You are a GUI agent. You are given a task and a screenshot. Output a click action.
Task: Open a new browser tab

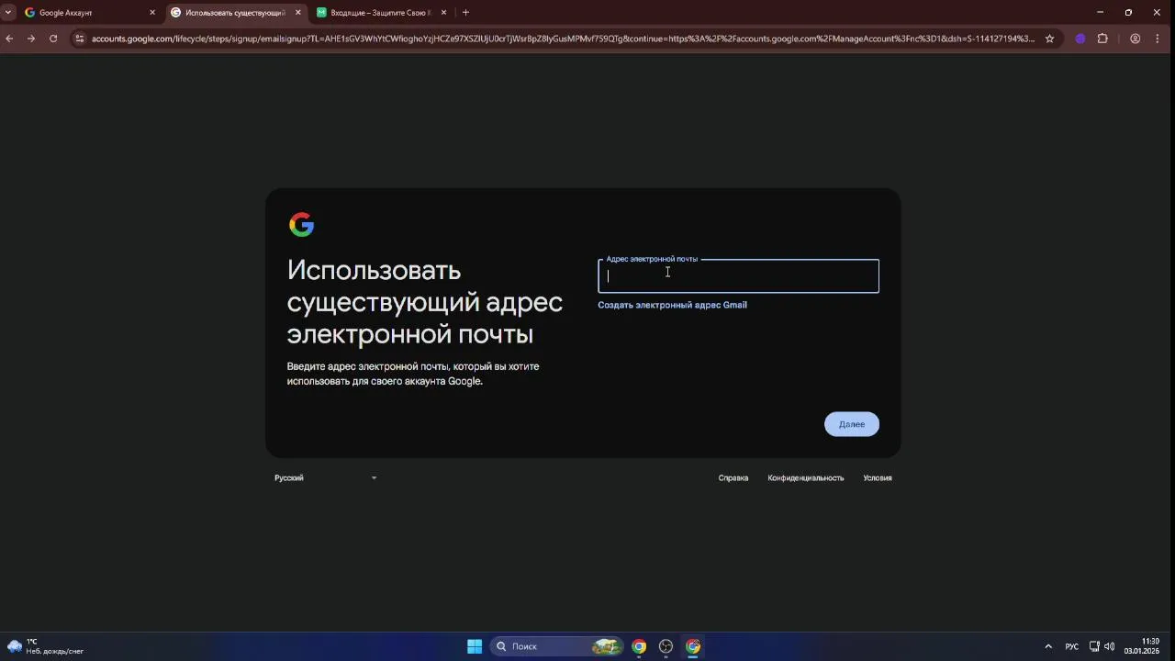[465, 13]
